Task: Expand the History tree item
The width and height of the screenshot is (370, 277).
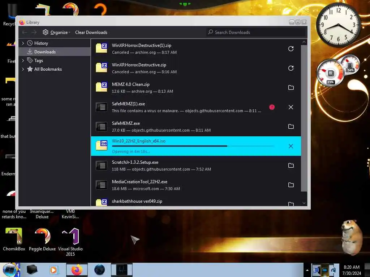Action: pos(23,43)
